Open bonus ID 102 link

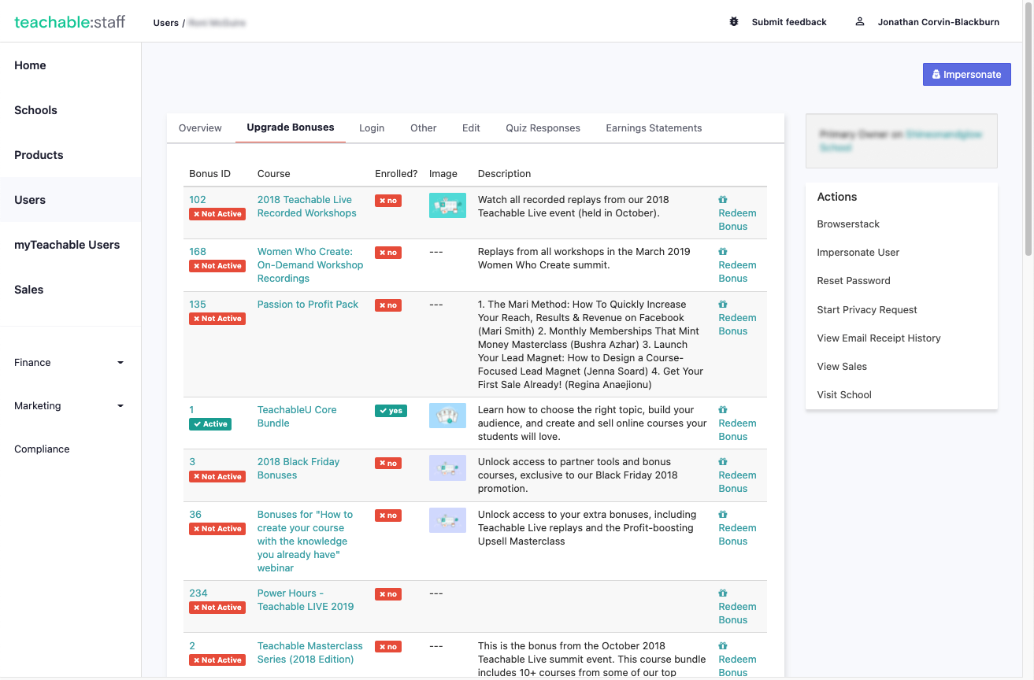(x=197, y=200)
